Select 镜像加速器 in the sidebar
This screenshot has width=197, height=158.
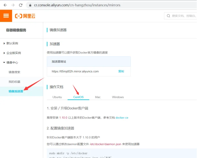tap(16, 91)
